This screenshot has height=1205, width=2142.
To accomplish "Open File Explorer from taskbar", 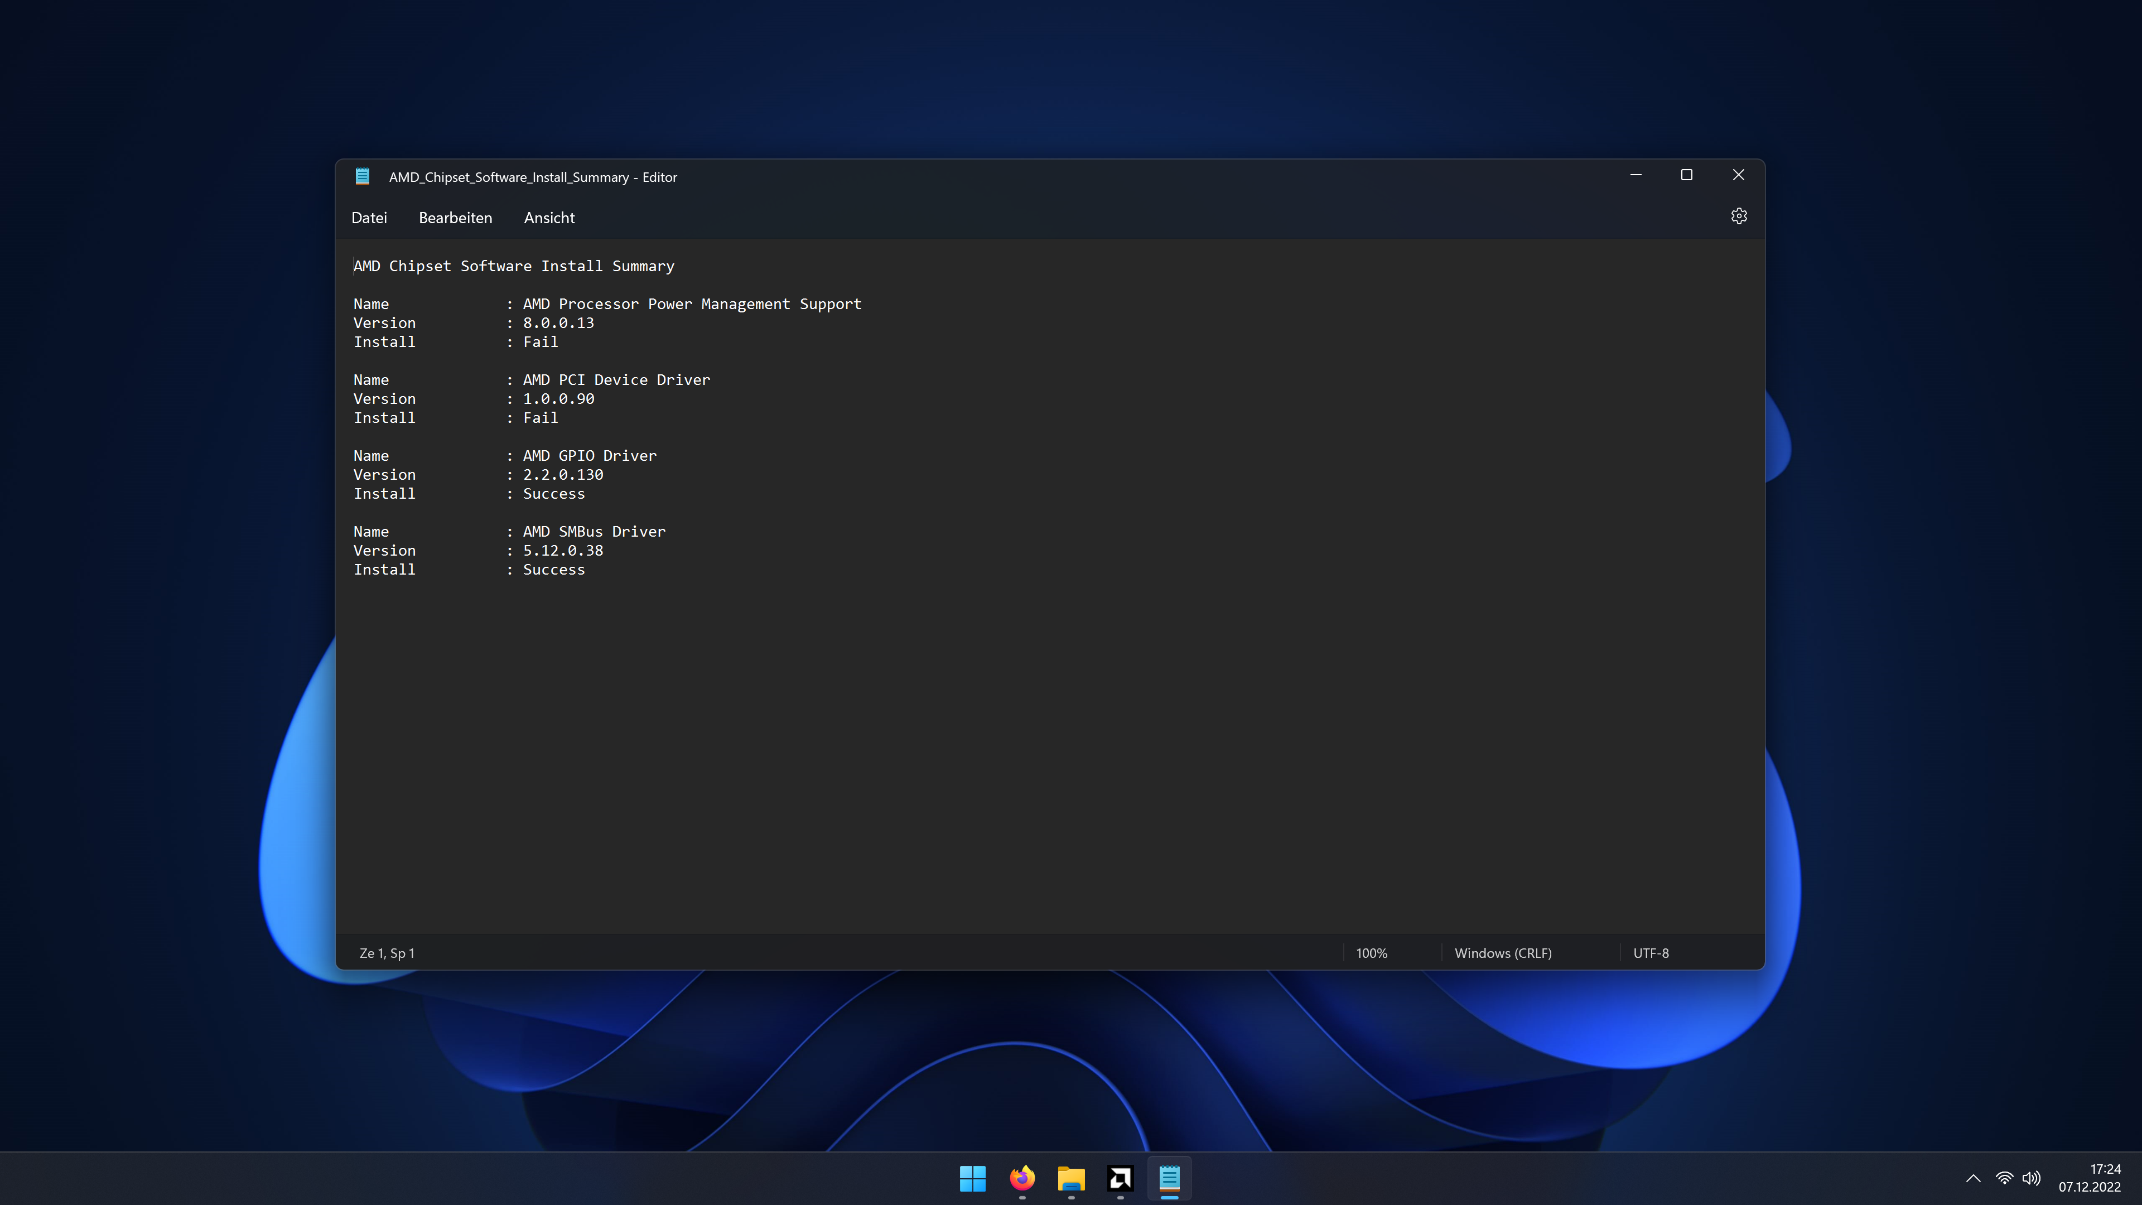I will point(1071,1178).
